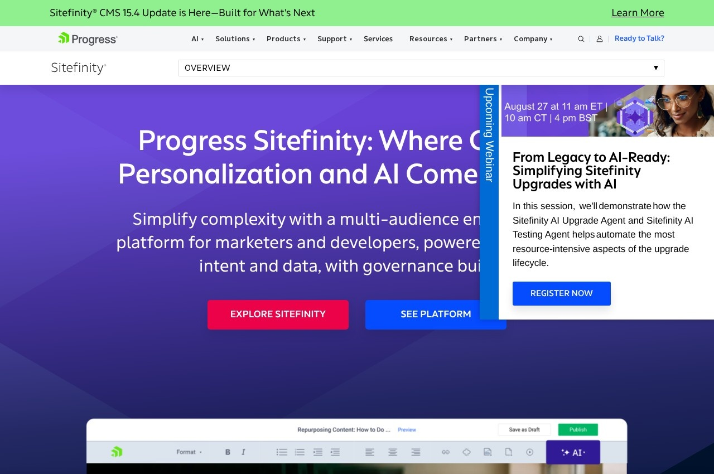Open the user account icon
The width and height of the screenshot is (714, 474).
[600, 39]
